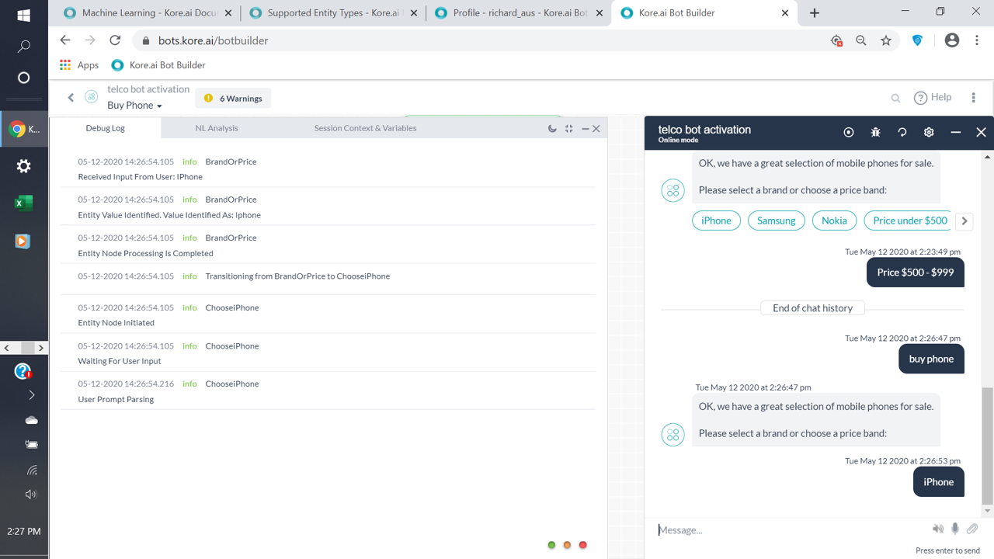Click the 'buy phone' chat message

(x=931, y=359)
